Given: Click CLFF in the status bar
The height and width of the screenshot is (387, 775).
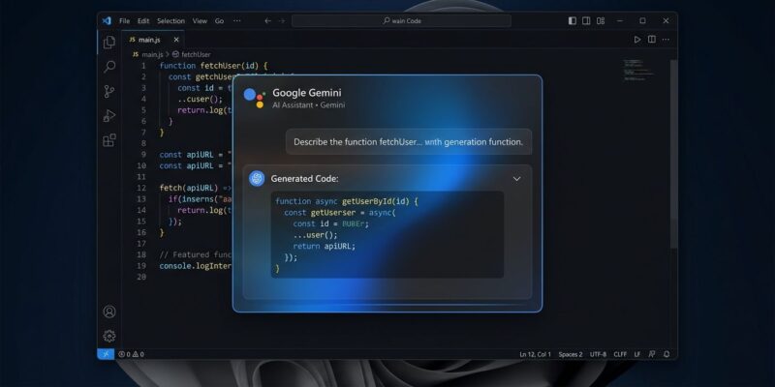Looking at the screenshot, I should click(620, 354).
